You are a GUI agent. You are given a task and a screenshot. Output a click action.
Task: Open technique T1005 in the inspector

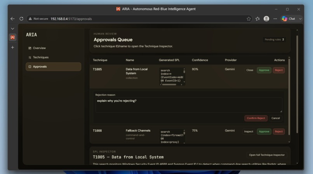click(x=97, y=69)
